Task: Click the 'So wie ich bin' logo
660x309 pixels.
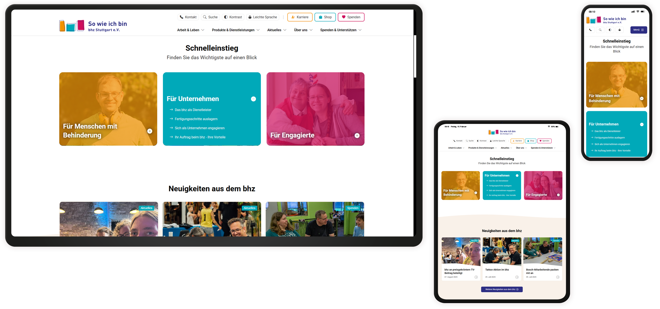Action: [93, 25]
